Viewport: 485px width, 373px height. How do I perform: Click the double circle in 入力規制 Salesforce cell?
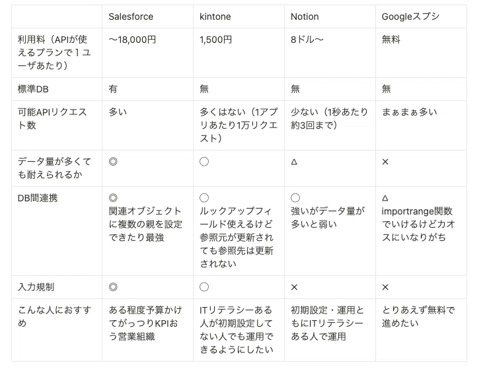coord(113,287)
